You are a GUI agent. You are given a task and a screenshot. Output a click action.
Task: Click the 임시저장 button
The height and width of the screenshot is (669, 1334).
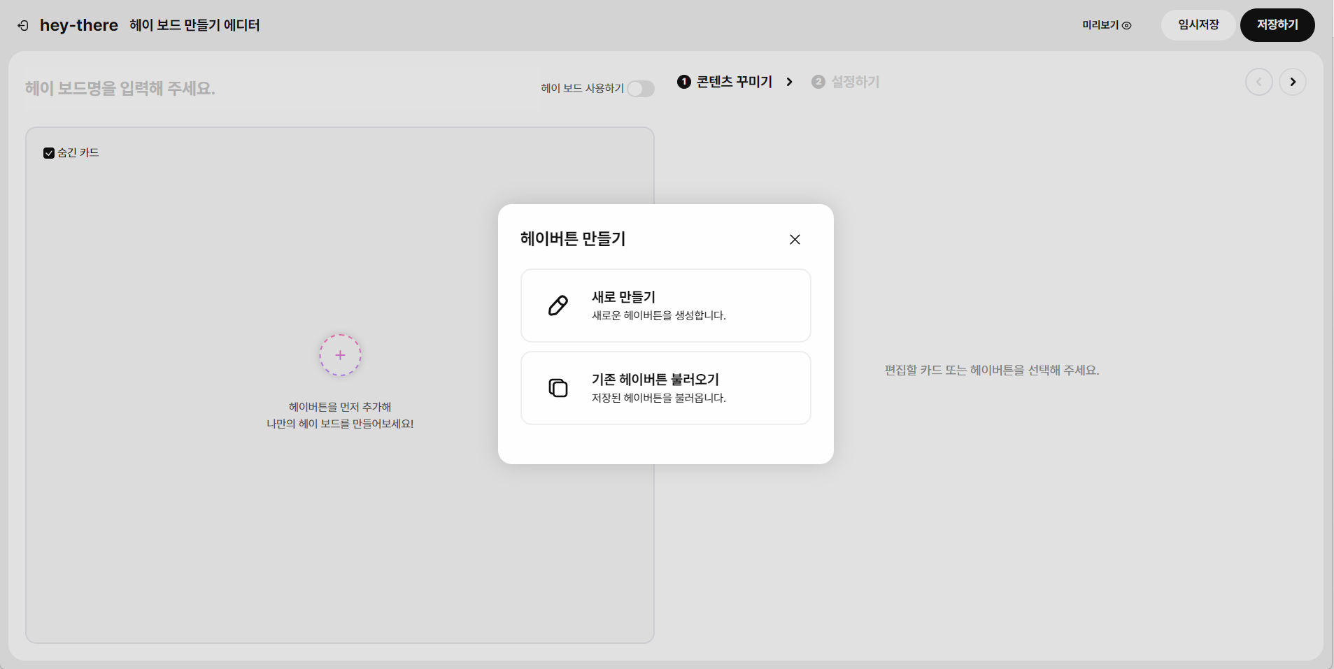(x=1198, y=25)
